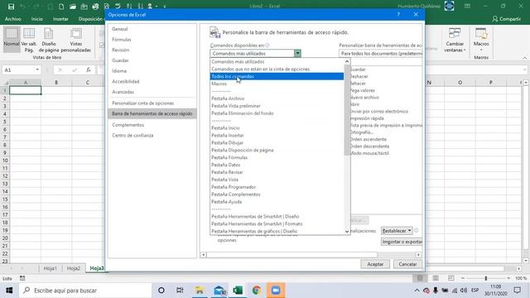
Task: Select Normal view in the ribbon
Action: coord(12,40)
